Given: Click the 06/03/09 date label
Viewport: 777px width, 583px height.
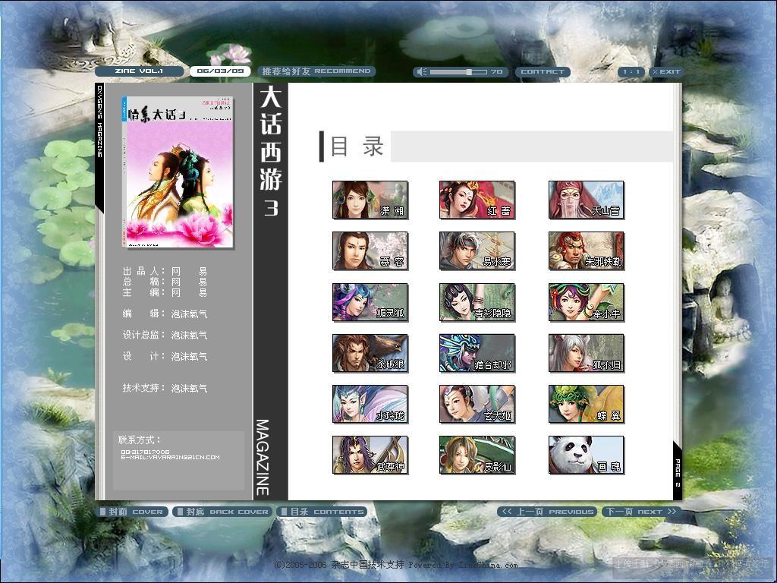Looking at the screenshot, I should pyautogui.click(x=220, y=71).
